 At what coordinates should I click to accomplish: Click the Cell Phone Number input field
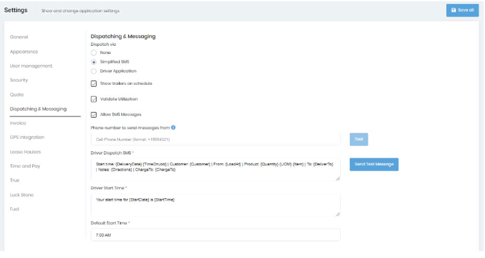coord(215,139)
